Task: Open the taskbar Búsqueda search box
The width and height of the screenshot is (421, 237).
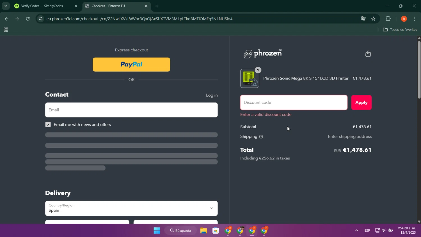Action: (x=180, y=231)
